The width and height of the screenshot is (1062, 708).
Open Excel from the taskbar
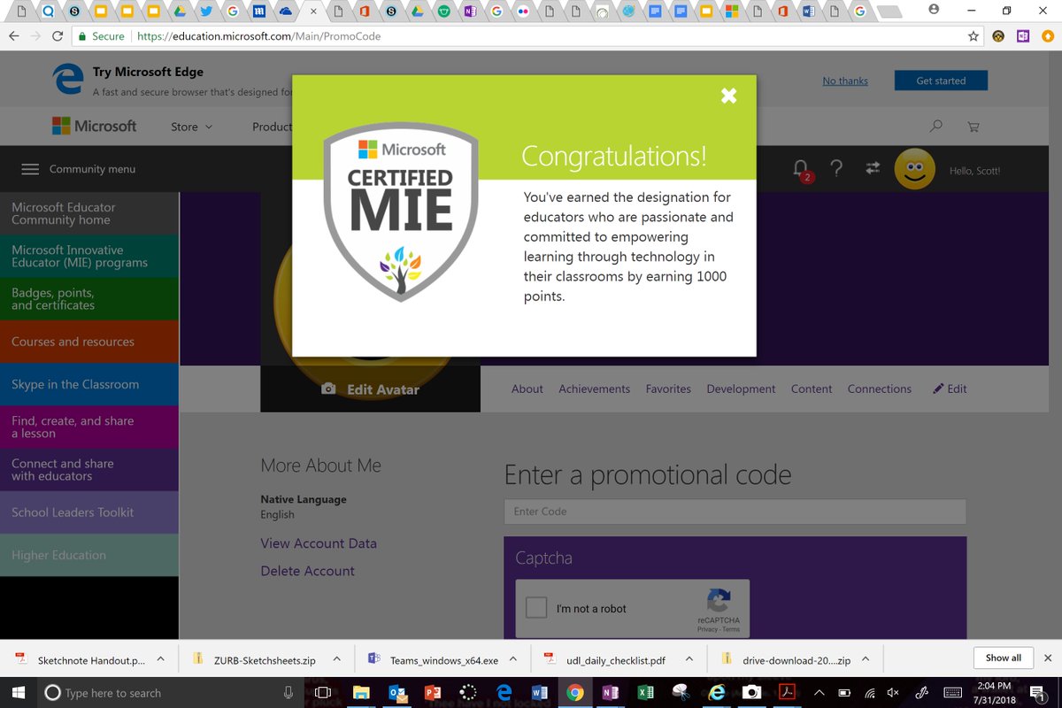[645, 693]
